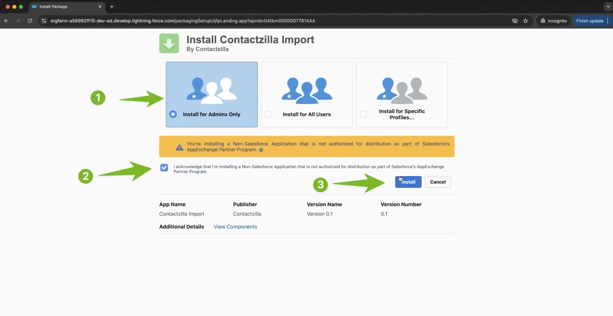
Task: Click the tracking protection eye icon
Action: click(x=515, y=21)
